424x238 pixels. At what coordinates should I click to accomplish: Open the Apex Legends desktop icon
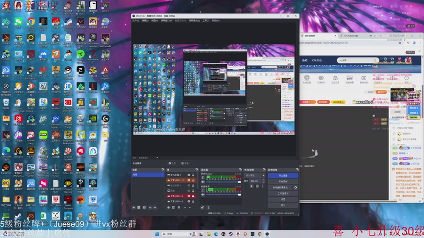(105, 72)
